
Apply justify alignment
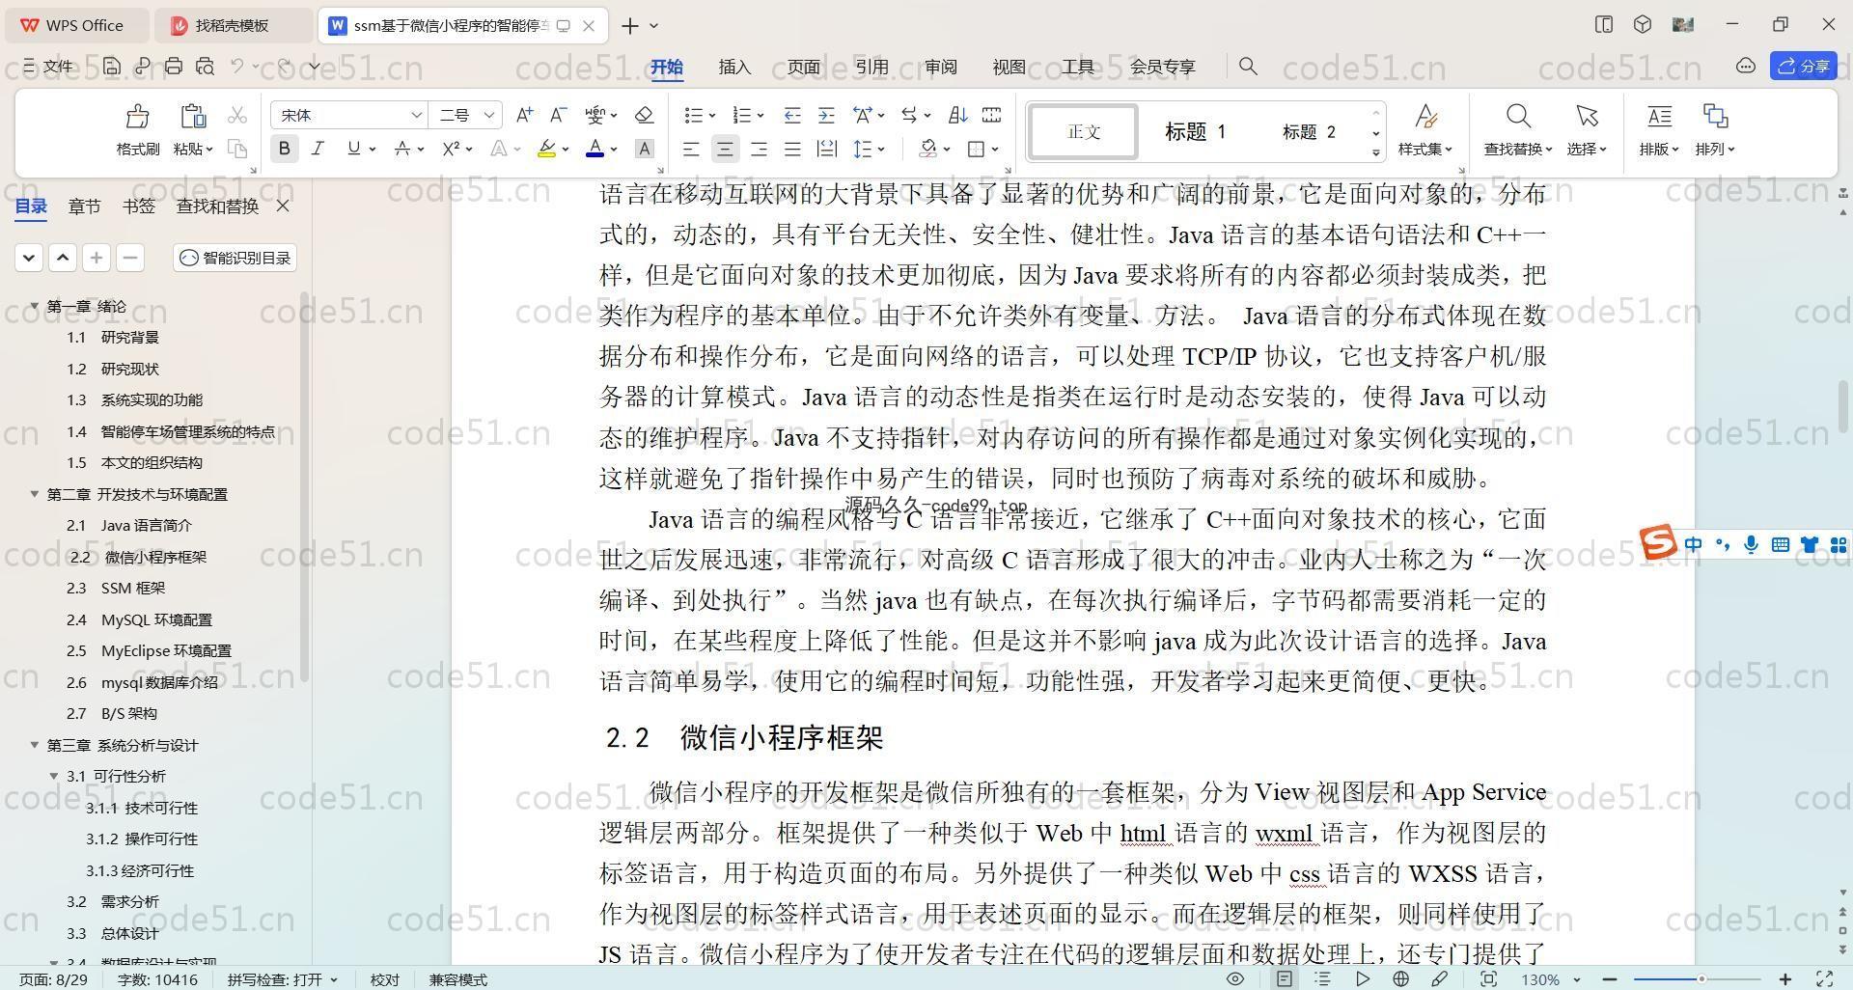point(792,149)
